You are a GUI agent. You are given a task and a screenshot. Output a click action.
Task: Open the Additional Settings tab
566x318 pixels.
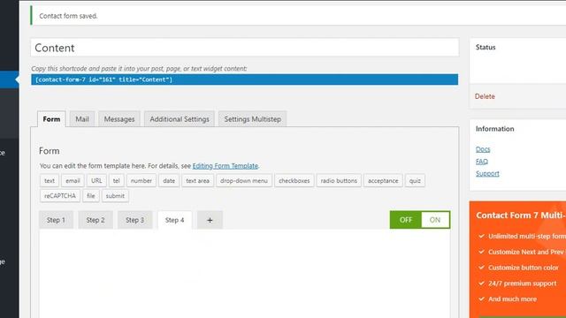pyautogui.click(x=180, y=119)
